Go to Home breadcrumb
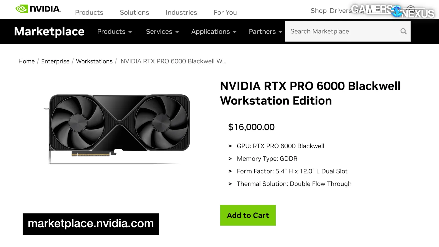Image resolution: width=439 pixels, height=247 pixels. pyautogui.click(x=27, y=61)
